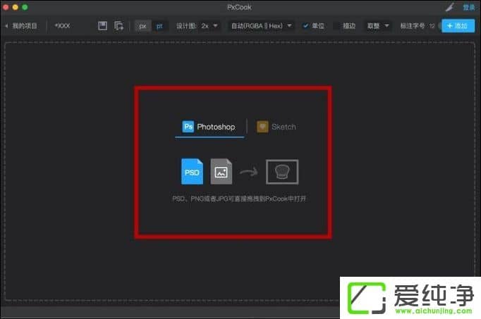Click the 登录 login link
Viewport: 481px width, 319px height.
(x=468, y=7)
